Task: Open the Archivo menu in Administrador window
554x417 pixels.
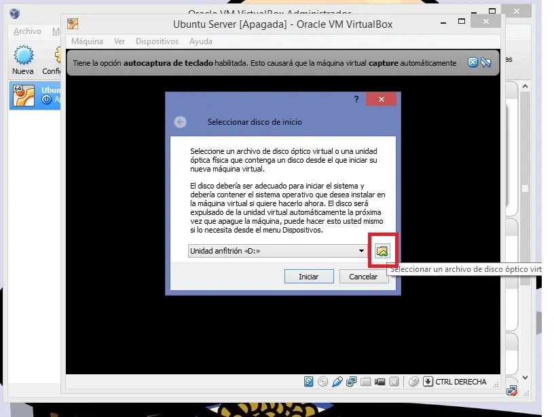Action: pyautogui.click(x=27, y=31)
